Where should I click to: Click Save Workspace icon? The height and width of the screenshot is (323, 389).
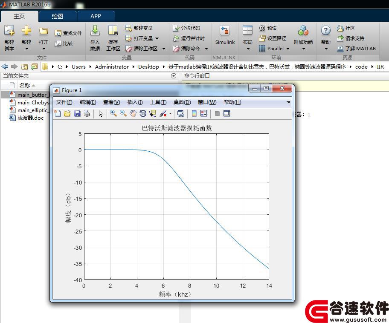(113, 31)
